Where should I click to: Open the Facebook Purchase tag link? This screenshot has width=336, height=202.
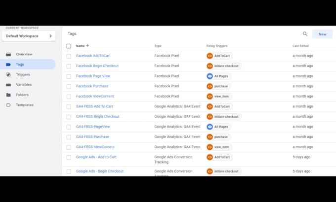(92, 86)
